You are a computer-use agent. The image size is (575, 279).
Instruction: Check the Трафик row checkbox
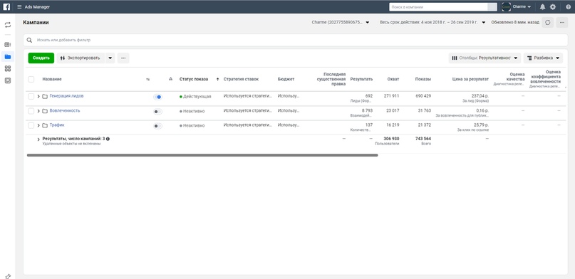pos(31,125)
